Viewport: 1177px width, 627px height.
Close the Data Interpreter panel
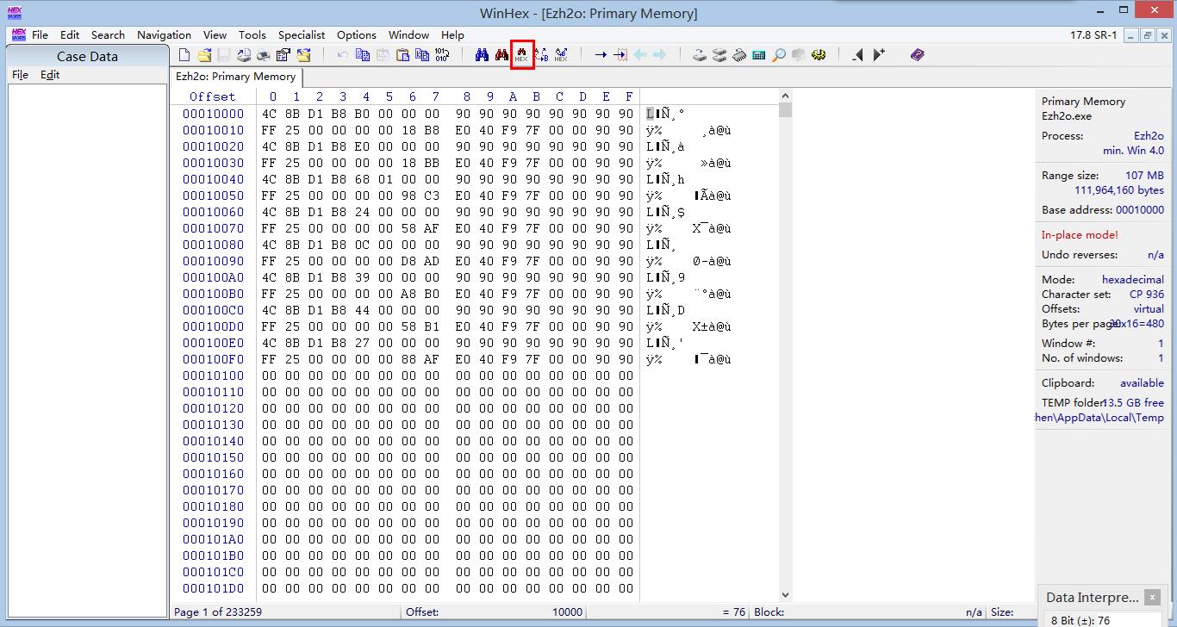coord(1152,597)
